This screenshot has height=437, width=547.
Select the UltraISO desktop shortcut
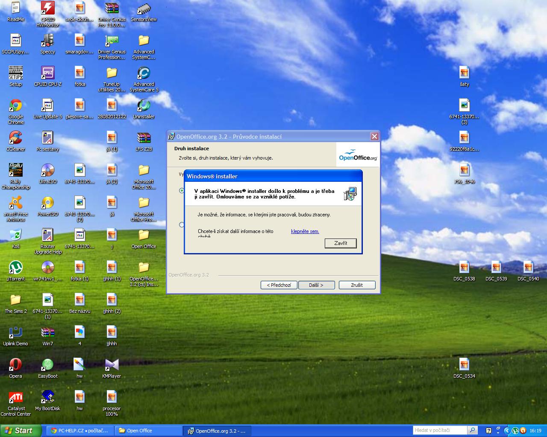pos(48,174)
